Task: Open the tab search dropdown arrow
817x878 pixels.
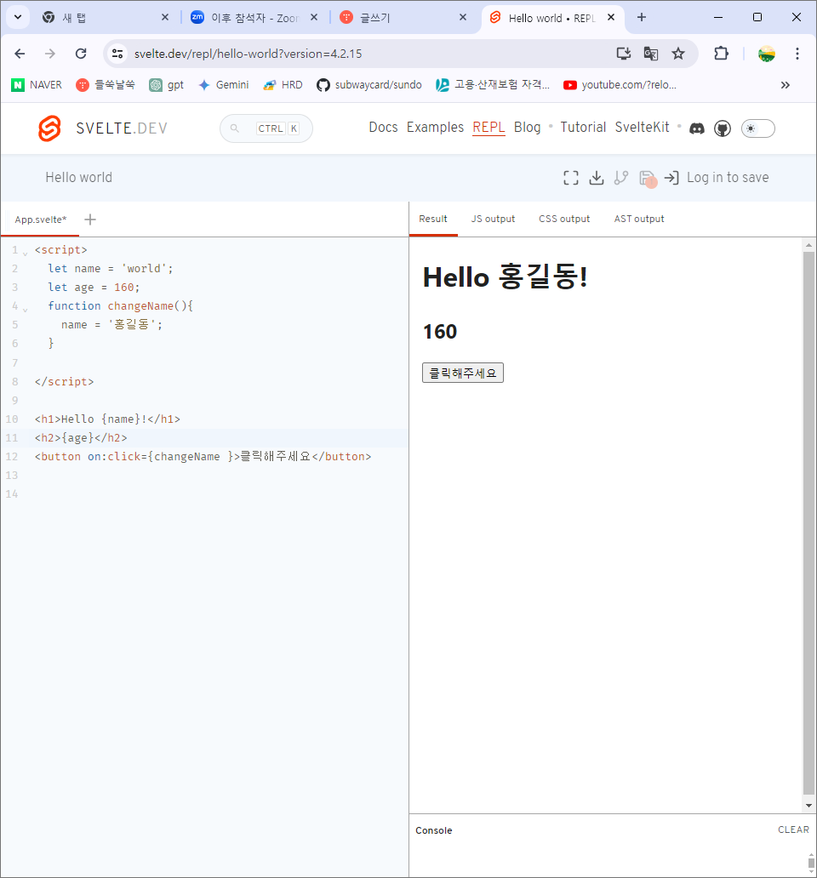Action: click(18, 17)
